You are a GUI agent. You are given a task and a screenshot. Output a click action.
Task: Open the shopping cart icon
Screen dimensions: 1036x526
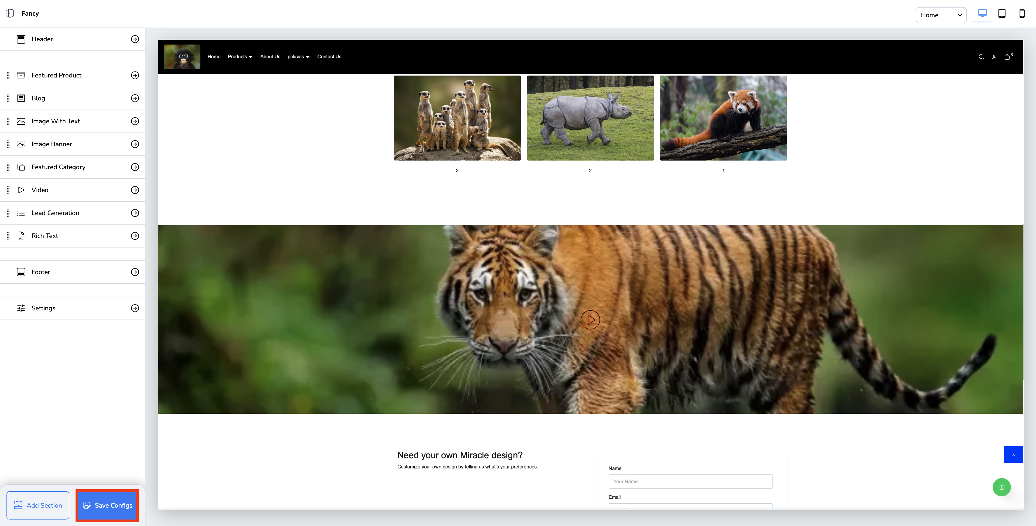[x=1007, y=57]
